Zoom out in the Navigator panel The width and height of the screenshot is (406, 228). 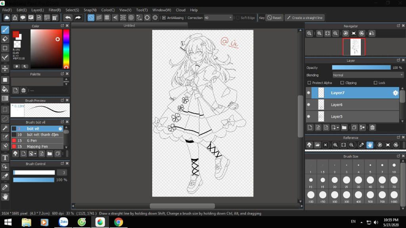[335, 33]
